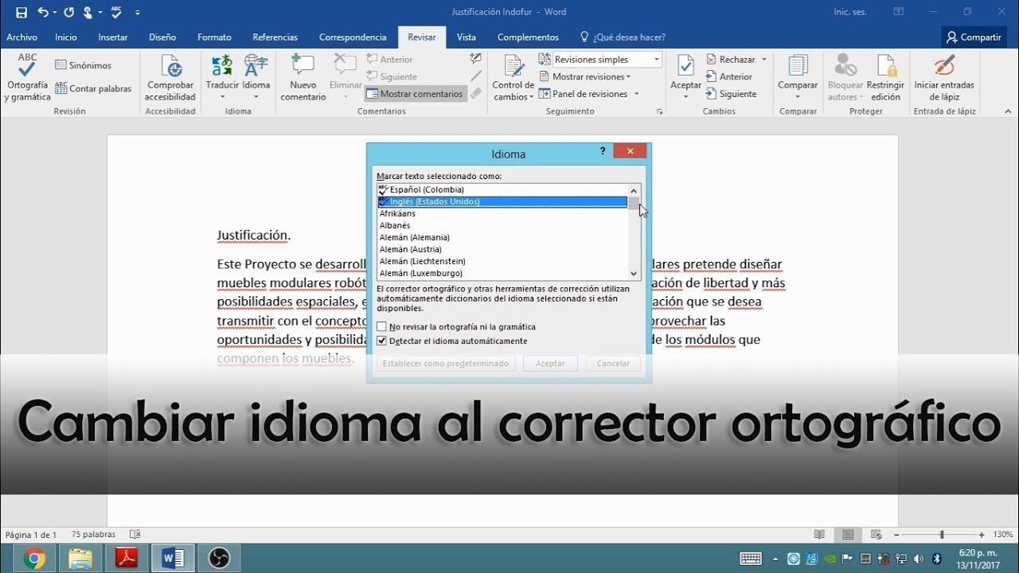Go to Siguiente comment
The image size is (1019, 573).
[x=392, y=77]
